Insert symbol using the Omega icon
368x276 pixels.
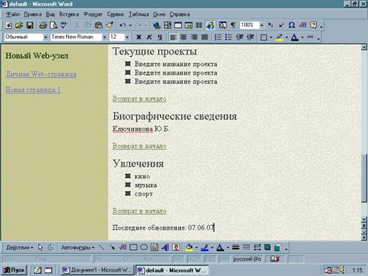(x=292, y=25)
